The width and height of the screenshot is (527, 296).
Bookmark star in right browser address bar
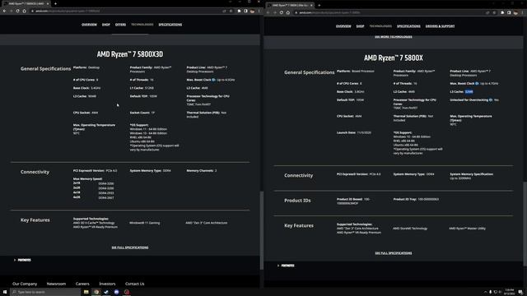[494, 12]
